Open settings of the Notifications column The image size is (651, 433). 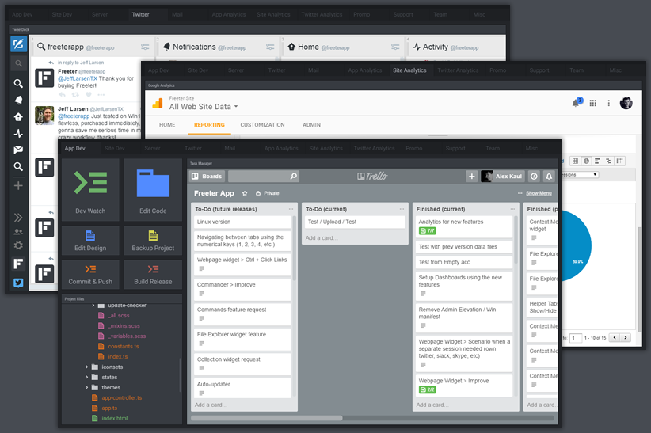270,47
